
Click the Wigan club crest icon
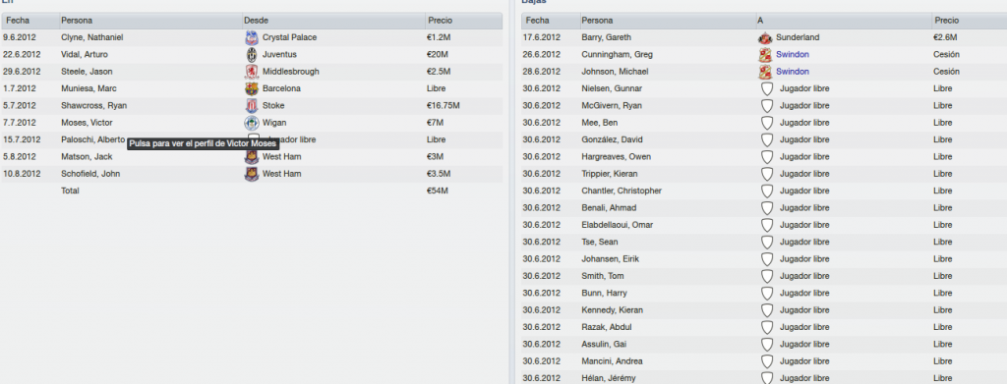pyautogui.click(x=252, y=123)
